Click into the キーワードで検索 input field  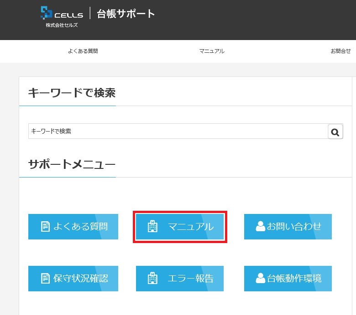point(178,132)
